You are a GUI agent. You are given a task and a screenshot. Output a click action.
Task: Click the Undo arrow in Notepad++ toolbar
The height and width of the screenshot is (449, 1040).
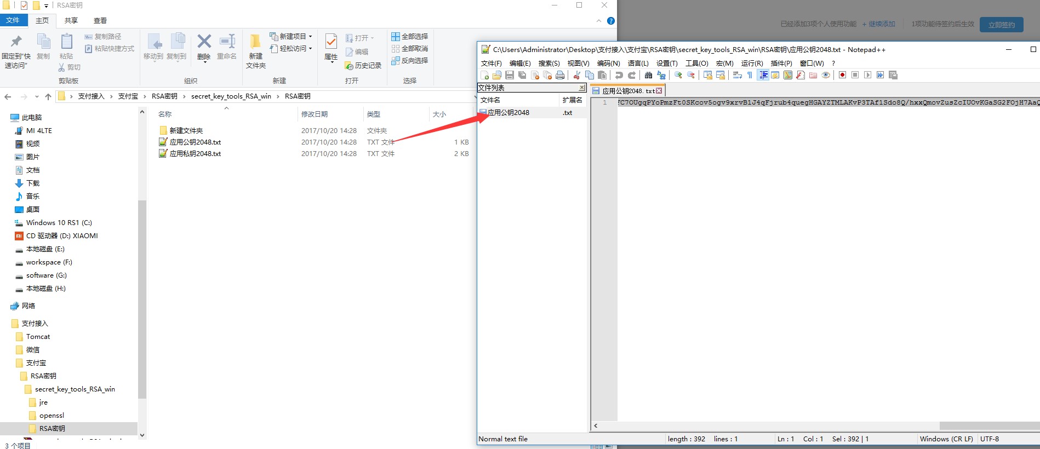619,75
